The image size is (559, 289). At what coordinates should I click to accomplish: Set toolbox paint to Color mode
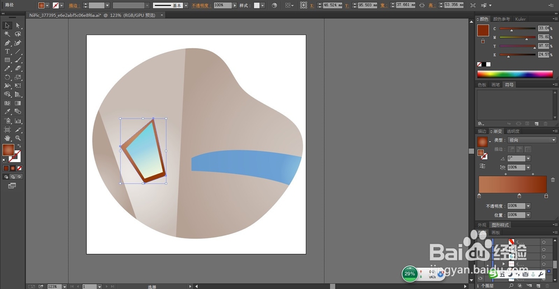[6, 168]
